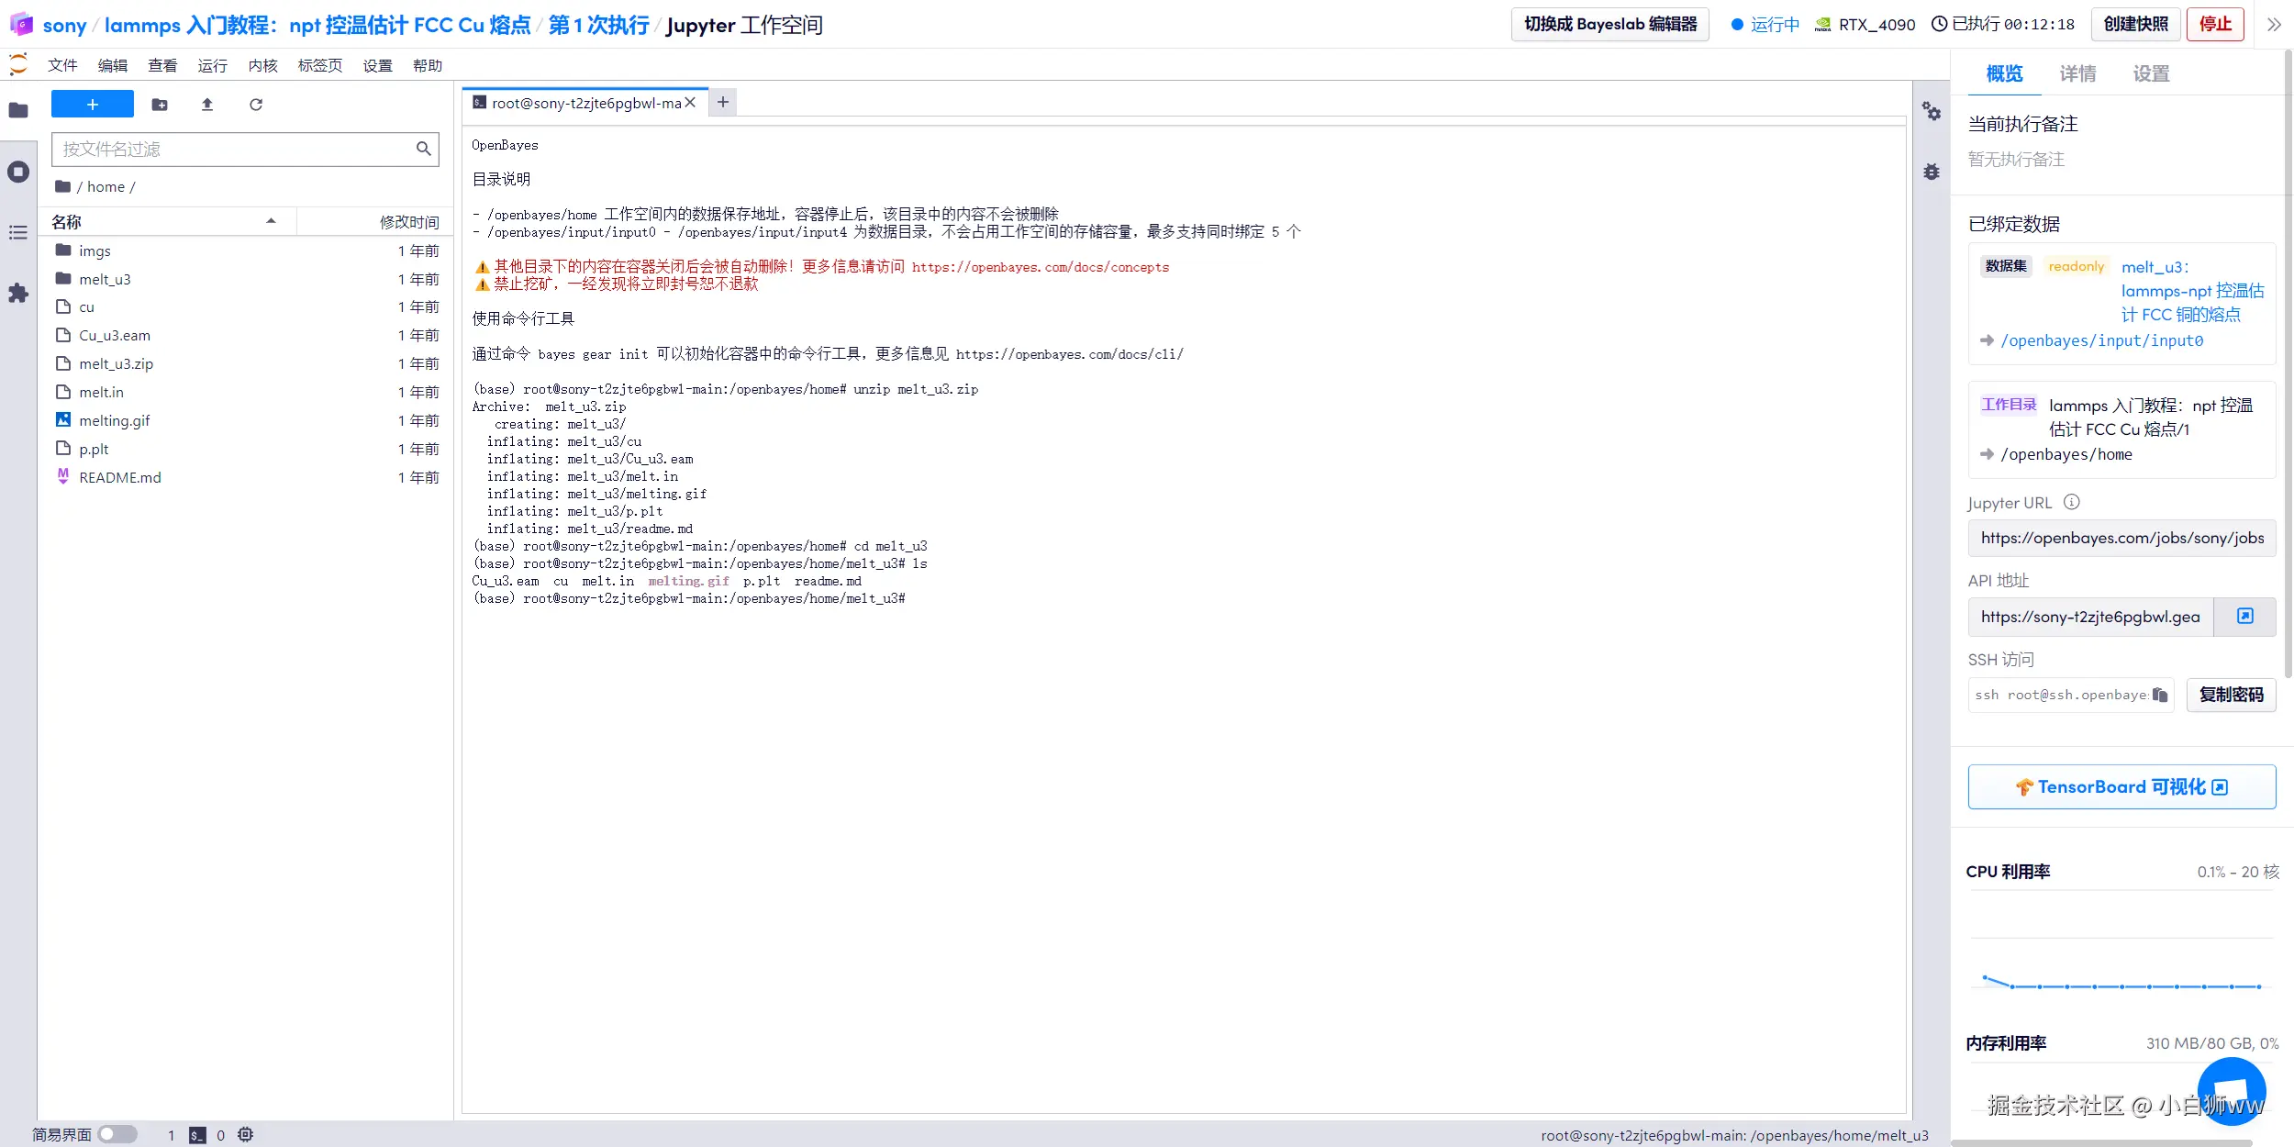This screenshot has width=2294, height=1147.
Task: Open the property inspector gears icon
Action: [1932, 112]
